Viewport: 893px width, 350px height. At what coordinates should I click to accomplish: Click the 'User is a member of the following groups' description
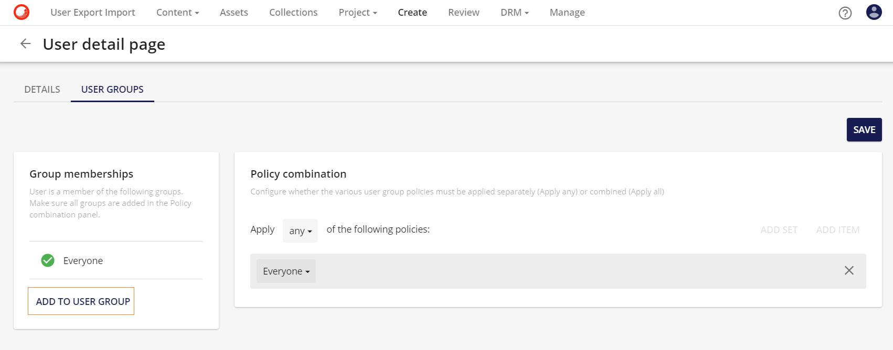coord(110,203)
